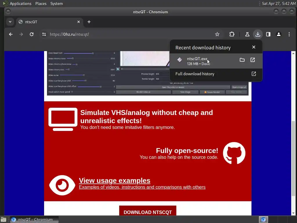The height and width of the screenshot is (223, 297).
Task: Expand the tab search dropdown
Action: pos(10,22)
